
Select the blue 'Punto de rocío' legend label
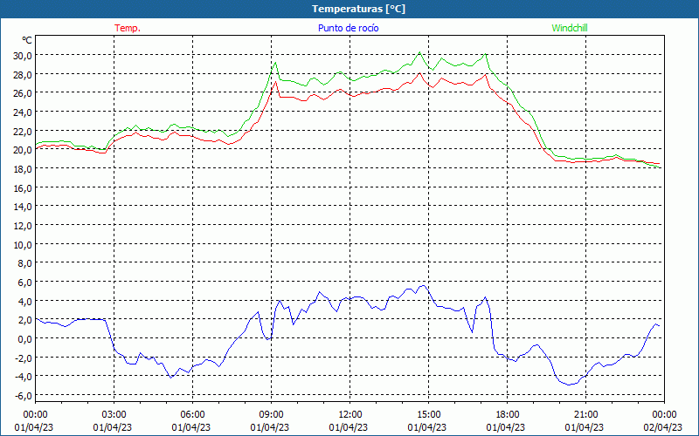point(348,28)
